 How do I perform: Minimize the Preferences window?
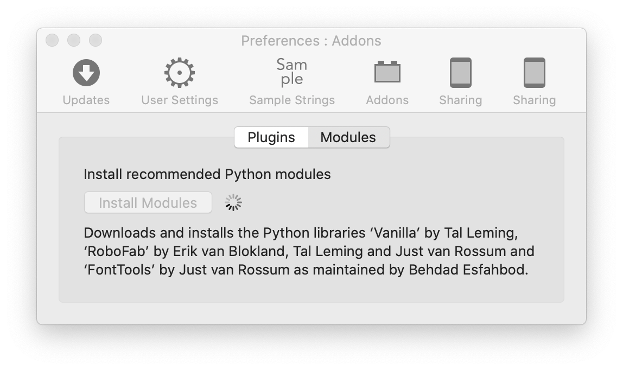pyautogui.click(x=74, y=40)
